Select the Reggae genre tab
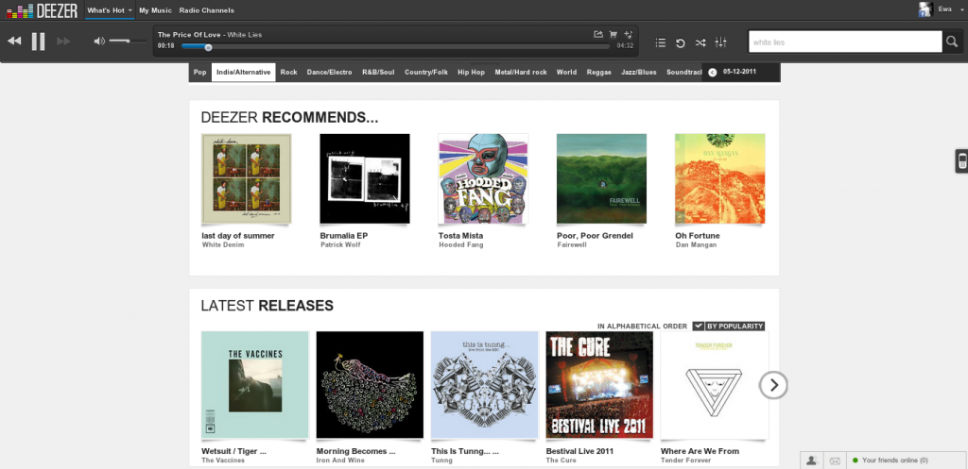Screen dimensions: 968x469 pos(598,72)
